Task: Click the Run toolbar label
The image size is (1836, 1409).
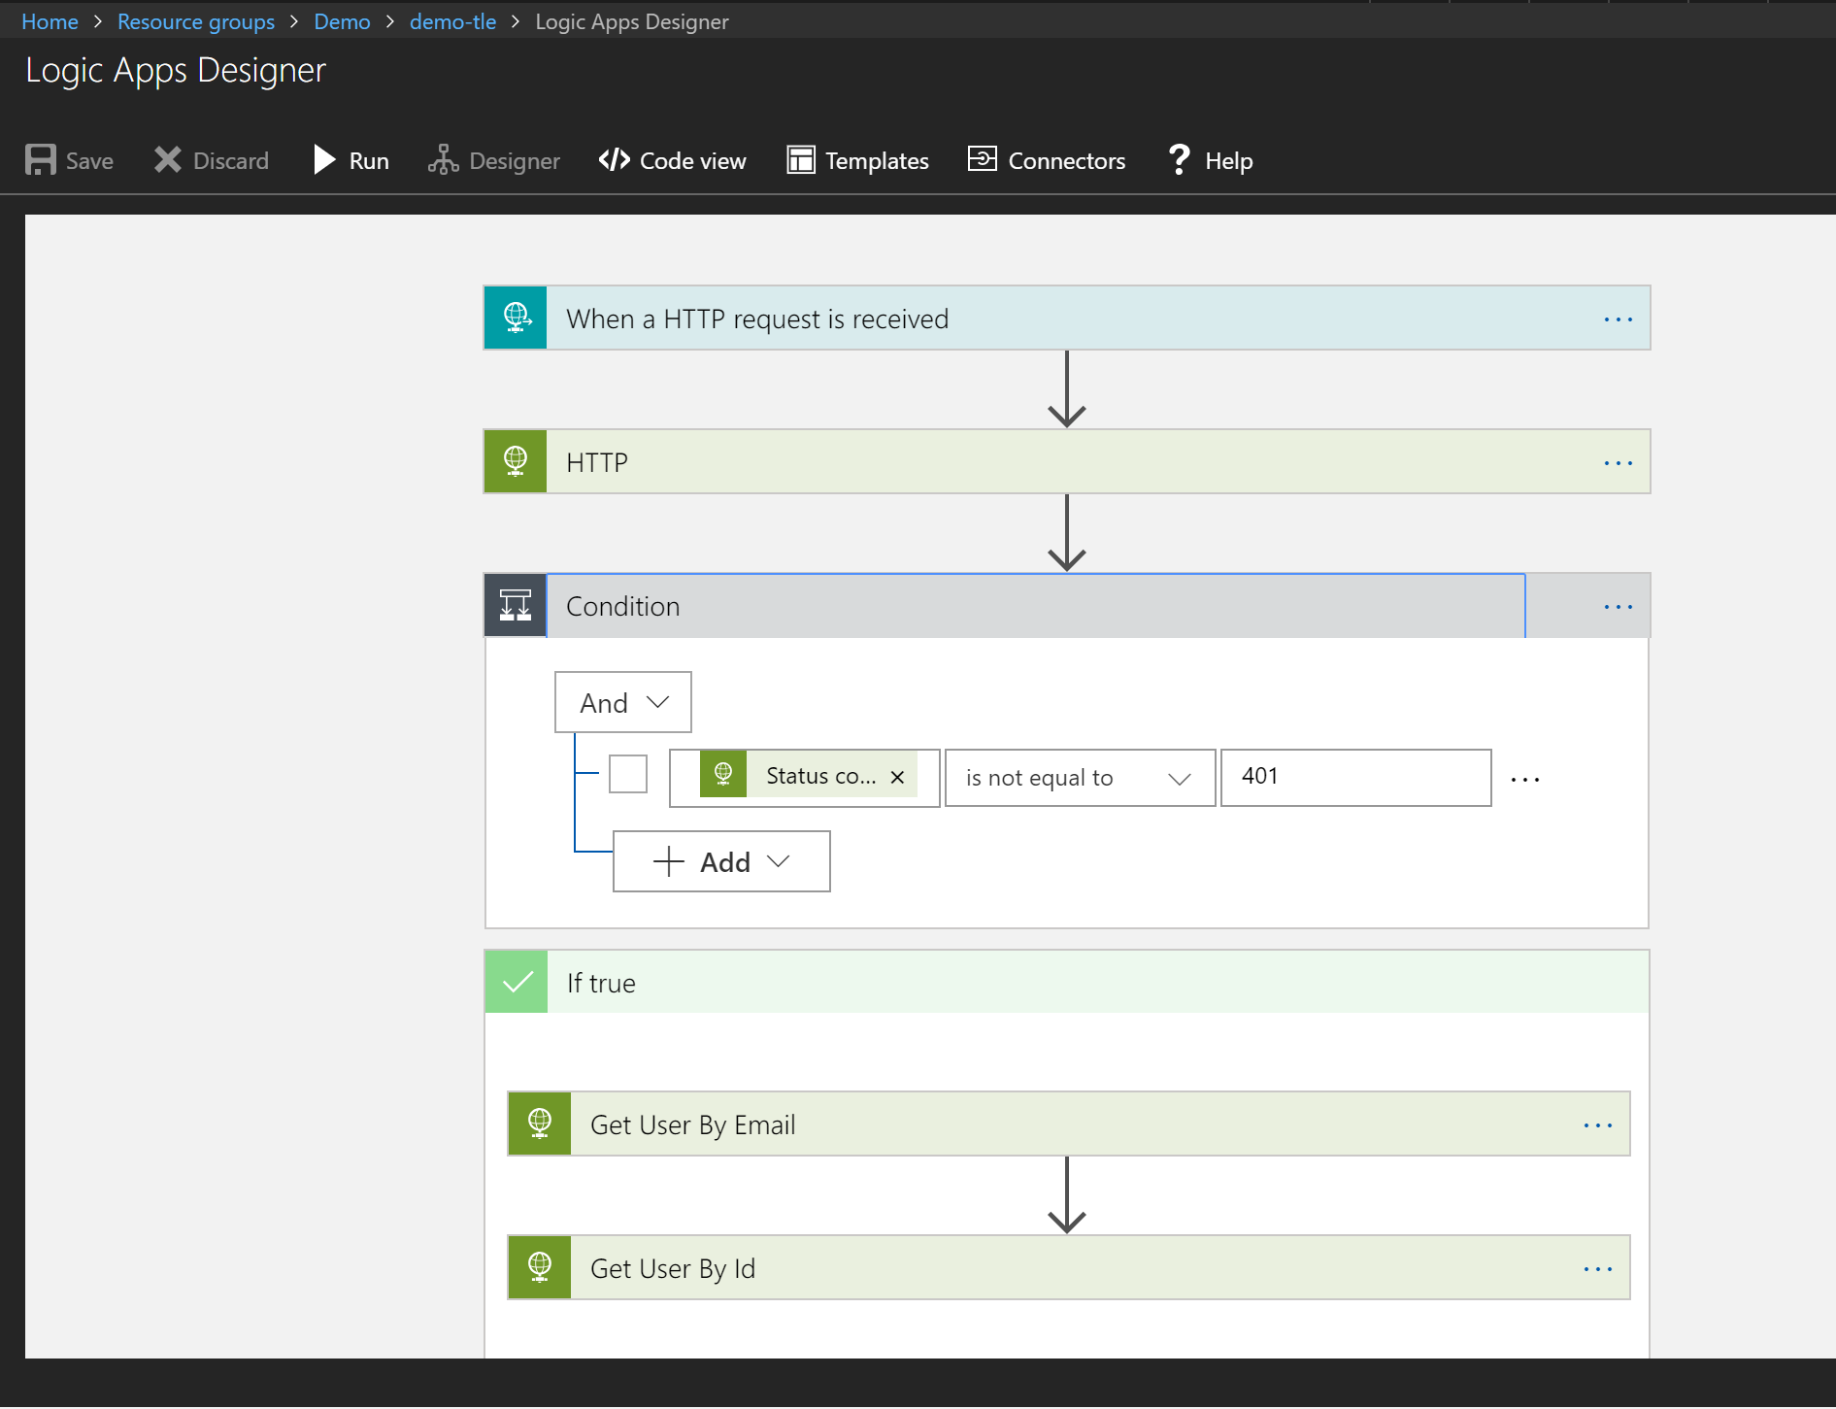Action: tap(369, 161)
